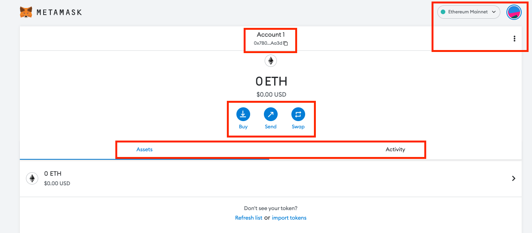Click the import tokens link

pos(289,218)
